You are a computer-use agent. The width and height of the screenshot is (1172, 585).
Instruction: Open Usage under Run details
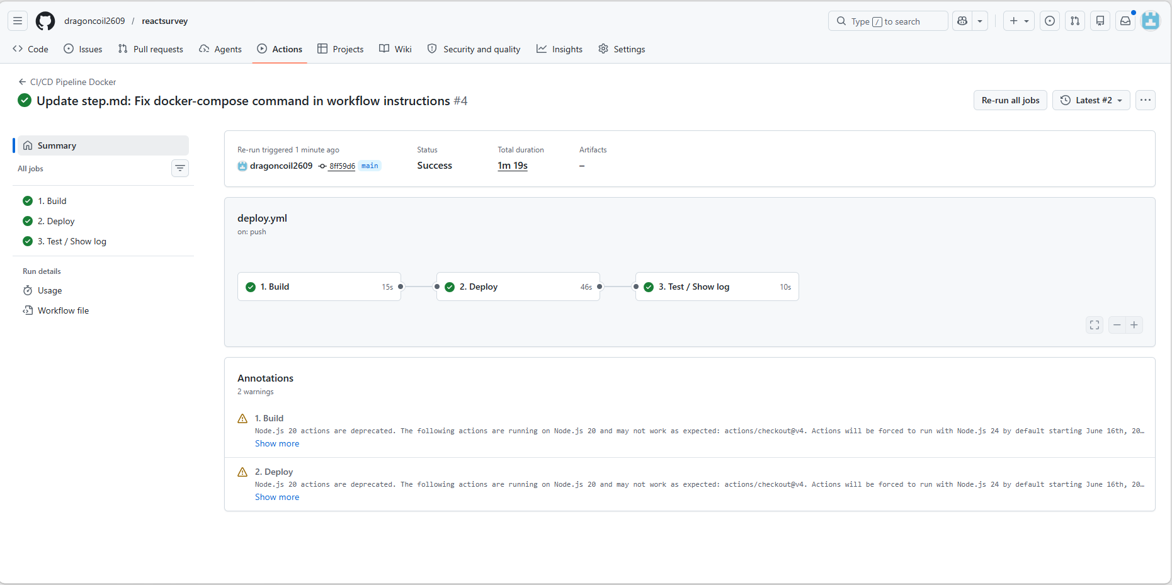(x=103, y=290)
